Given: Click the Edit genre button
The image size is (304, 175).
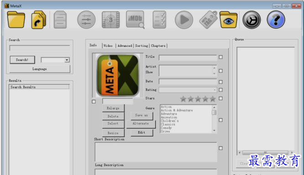Looking at the screenshot, I should (x=142, y=133).
